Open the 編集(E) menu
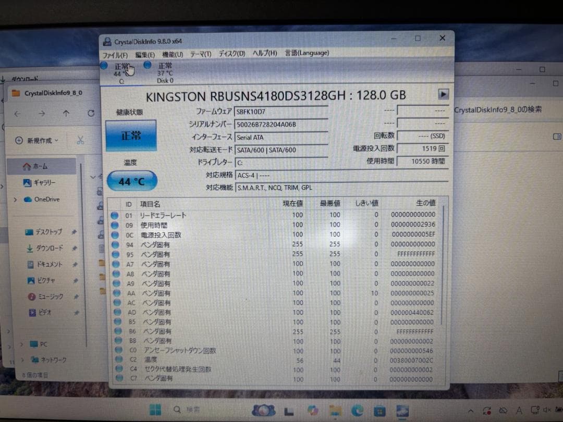 (145, 55)
